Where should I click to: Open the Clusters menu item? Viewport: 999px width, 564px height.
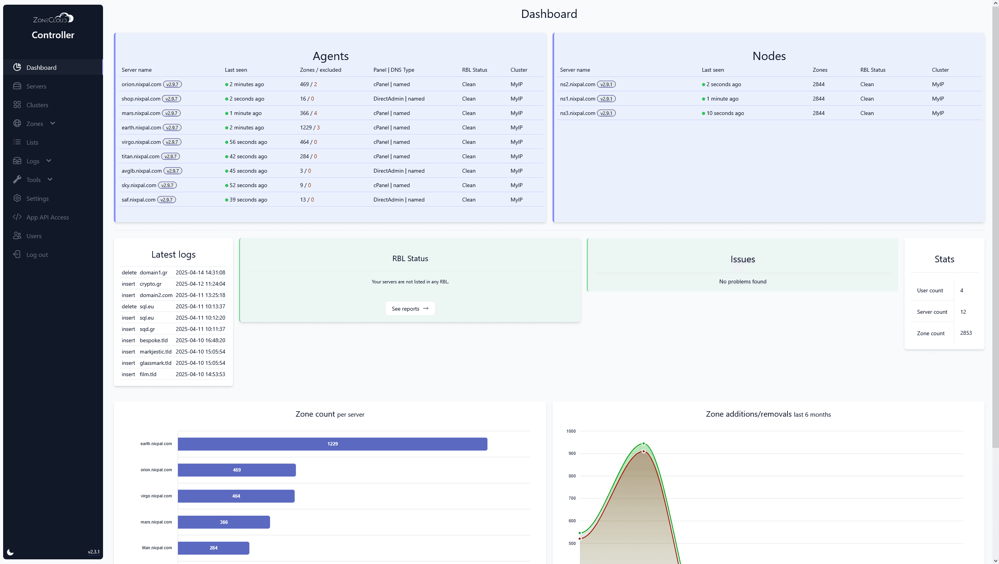[37, 105]
